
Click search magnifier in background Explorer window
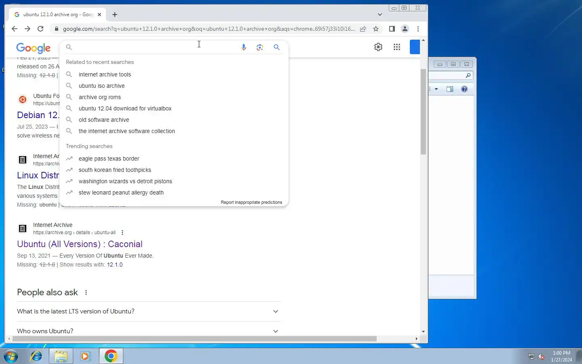coord(468,76)
